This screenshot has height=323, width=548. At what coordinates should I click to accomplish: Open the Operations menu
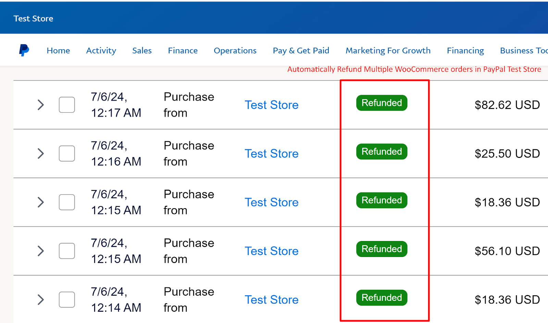(x=235, y=51)
